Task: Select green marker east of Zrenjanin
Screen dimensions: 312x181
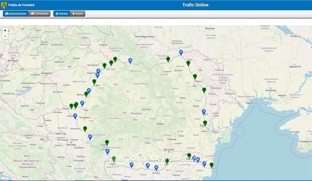Action: (x=85, y=129)
